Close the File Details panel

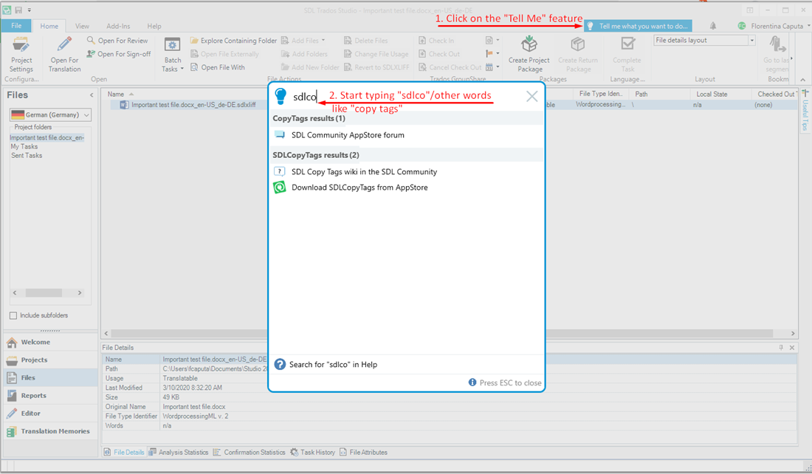coord(792,348)
